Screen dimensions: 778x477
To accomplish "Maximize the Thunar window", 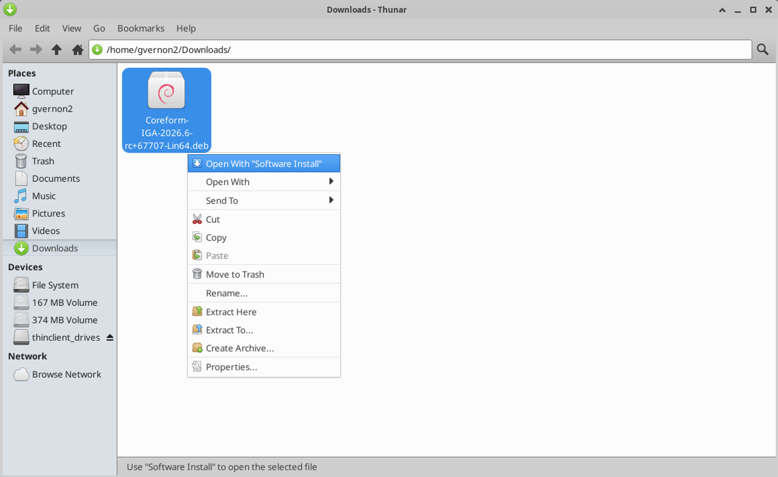I will (753, 9).
